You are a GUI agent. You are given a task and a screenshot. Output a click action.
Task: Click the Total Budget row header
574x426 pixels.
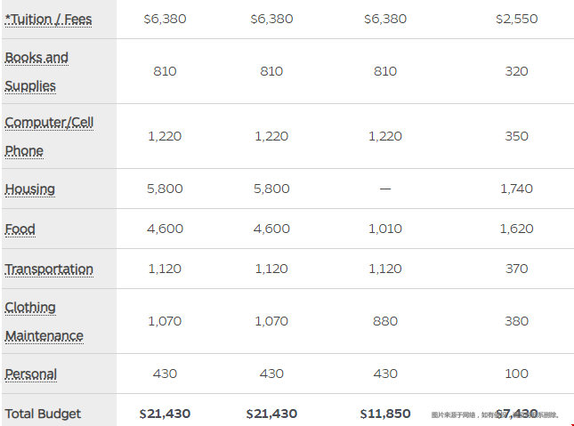click(43, 414)
